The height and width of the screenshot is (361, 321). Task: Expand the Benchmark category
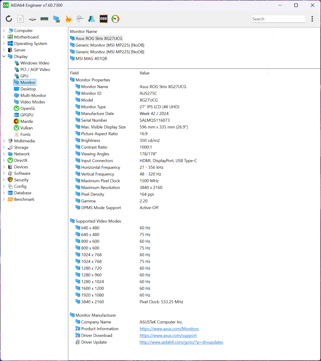4,199
